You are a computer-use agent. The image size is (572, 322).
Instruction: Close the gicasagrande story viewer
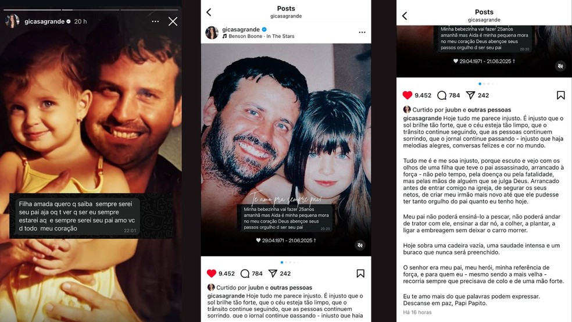coord(173,22)
